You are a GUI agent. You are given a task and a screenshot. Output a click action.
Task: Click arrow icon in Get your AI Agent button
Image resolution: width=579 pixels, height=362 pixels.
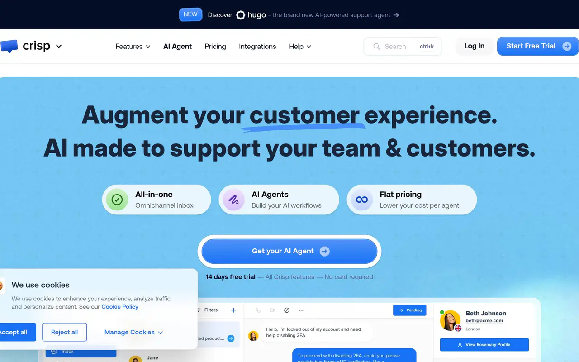tap(325, 251)
